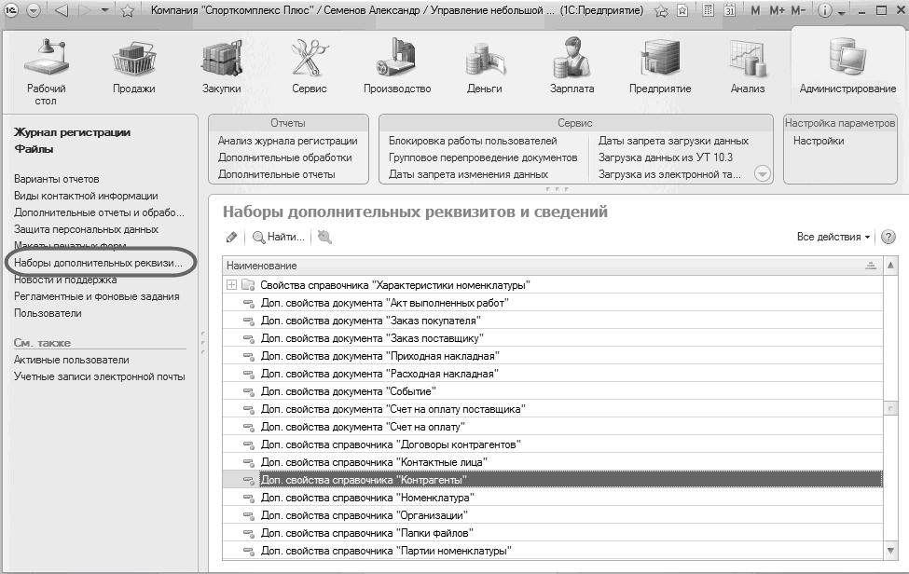Click the calculator icon in title bar
This screenshot has width=909, height=574.
(708, 10)
